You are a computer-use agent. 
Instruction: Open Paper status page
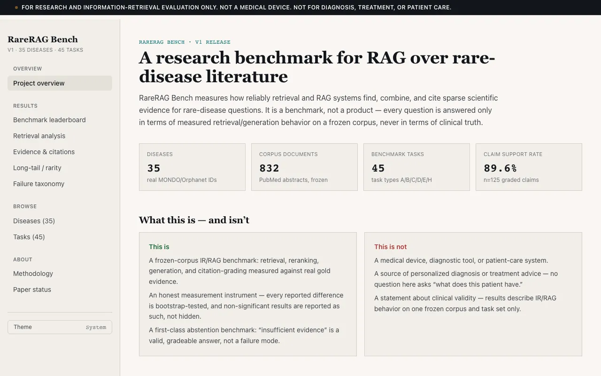[60, 290]
